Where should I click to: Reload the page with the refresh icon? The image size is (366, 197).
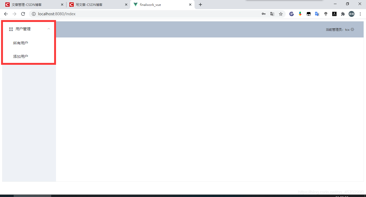click(23, 14)
